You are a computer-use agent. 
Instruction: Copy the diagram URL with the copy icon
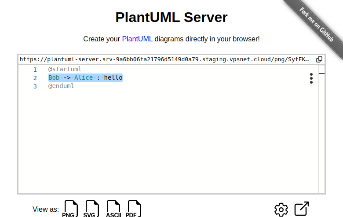tap(319, 59)
